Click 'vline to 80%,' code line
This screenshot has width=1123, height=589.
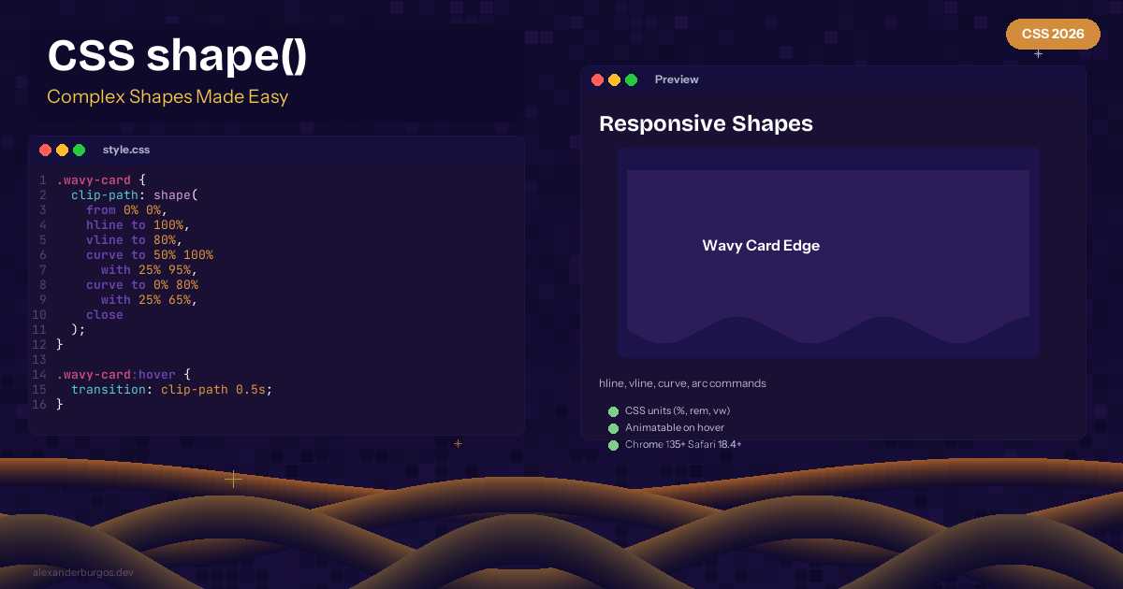tap(135, 239)
